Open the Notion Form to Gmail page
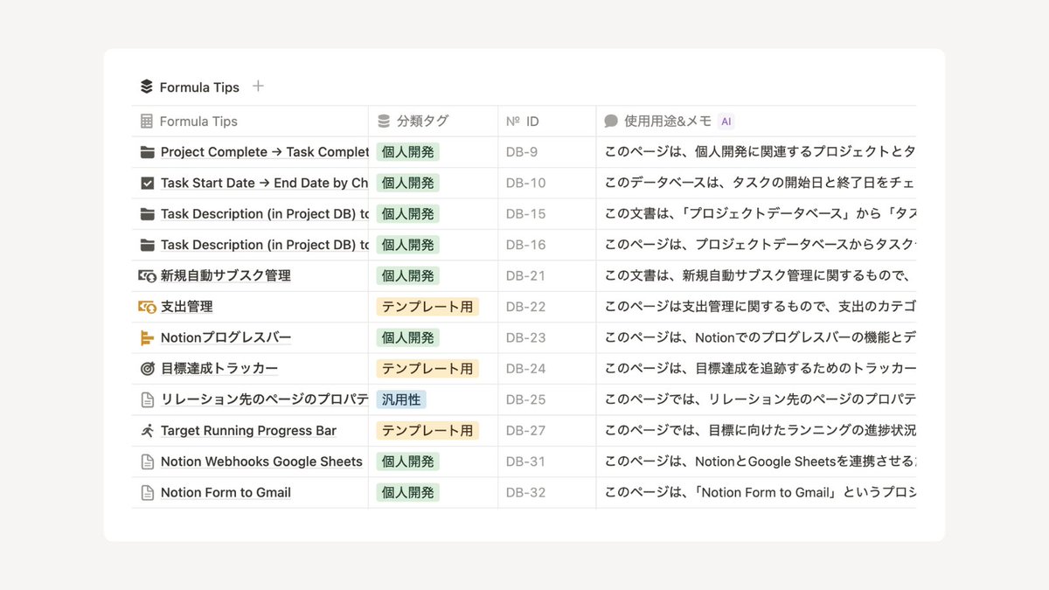The height and width of the screenshot is (590, 1049). click(x=226, y=493)
